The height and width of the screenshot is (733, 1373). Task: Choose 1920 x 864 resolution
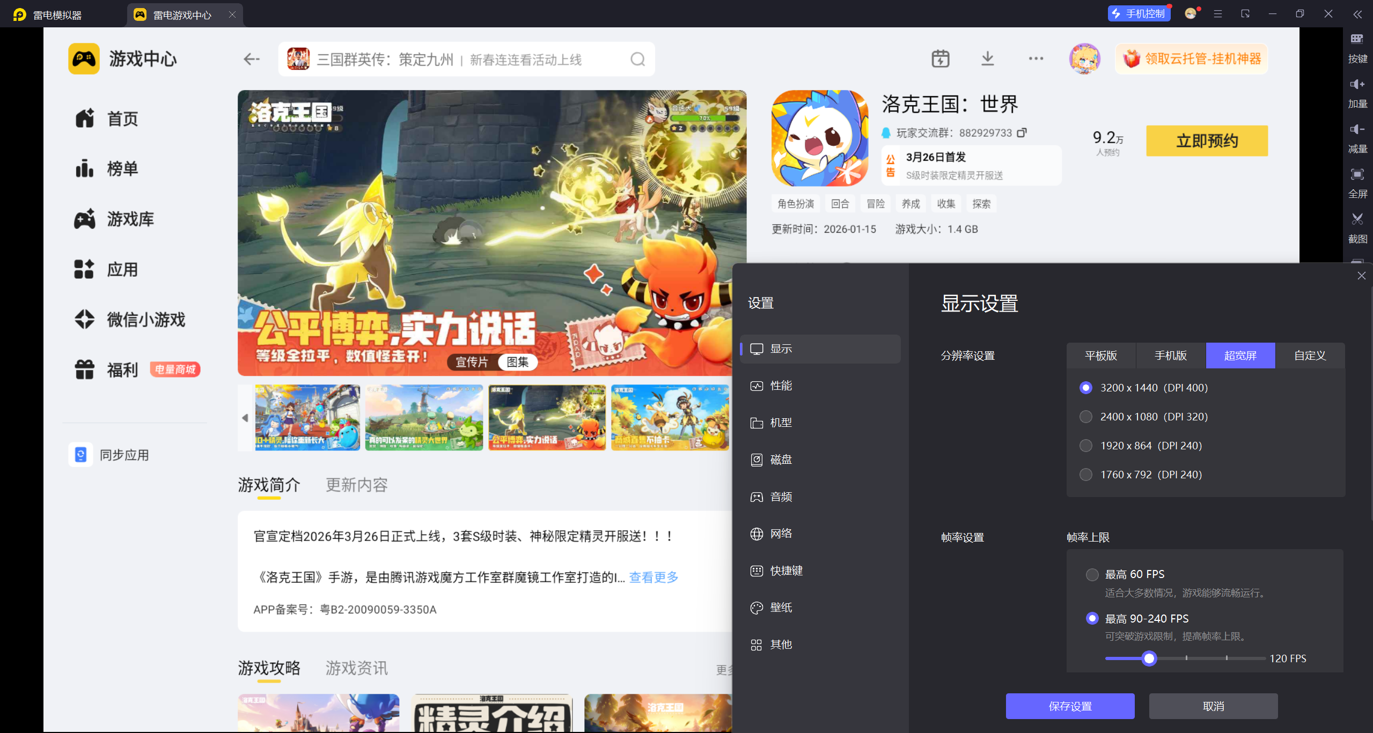click(1086, 446)
